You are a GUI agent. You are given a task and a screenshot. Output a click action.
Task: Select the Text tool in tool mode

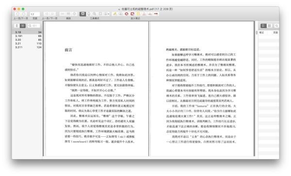pyautogui.click(x=82, y=14)
